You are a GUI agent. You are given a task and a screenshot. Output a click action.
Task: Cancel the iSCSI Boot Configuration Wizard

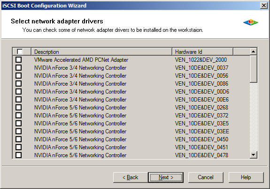tap(206, 177)
